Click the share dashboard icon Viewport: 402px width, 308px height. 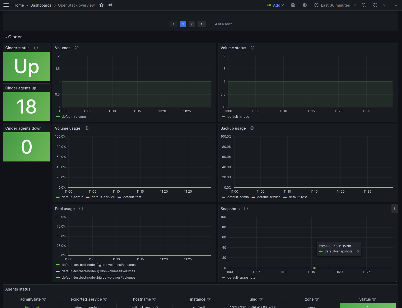(x=110, y=5)
